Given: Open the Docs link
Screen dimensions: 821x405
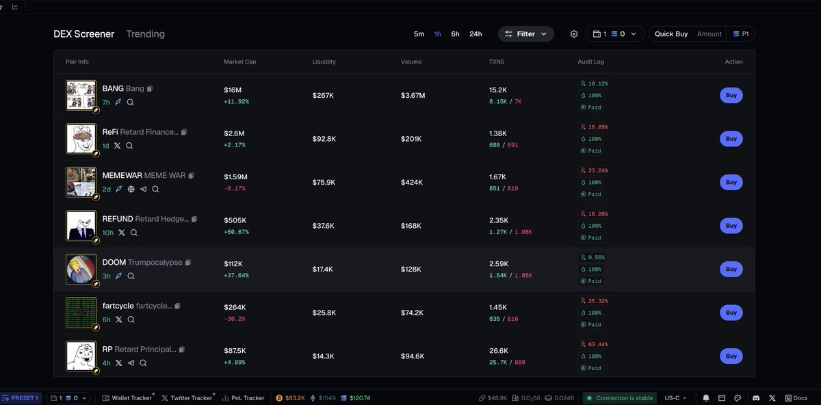Looking at the screenshot, I should pos(796,398).
